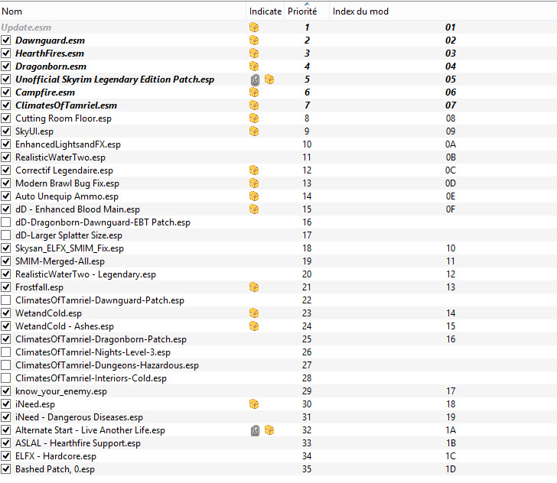Click the paperclip icon in the Alternate Start - Live Another Life row

click(x=255, y=431)
